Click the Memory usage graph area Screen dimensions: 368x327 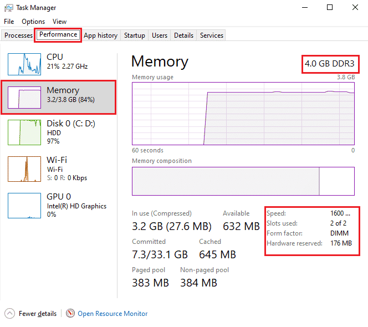[243, 114]
